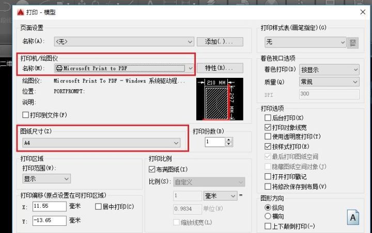
Task: Increase the 打印份数 copies stepper
Action: pyautogui.click(x=229, y=139)
